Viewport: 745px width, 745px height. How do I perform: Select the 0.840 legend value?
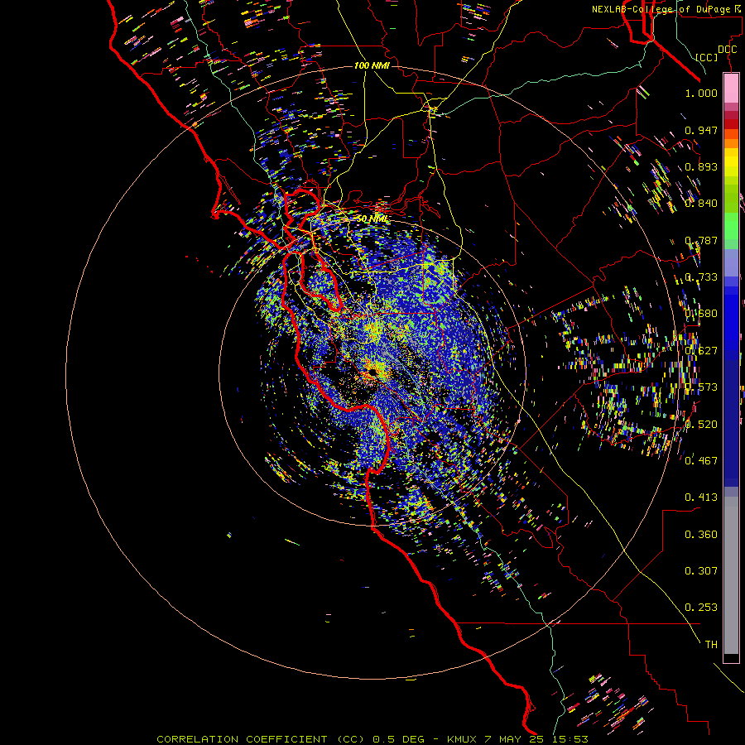pyautogui.click(x=701, y=204)
